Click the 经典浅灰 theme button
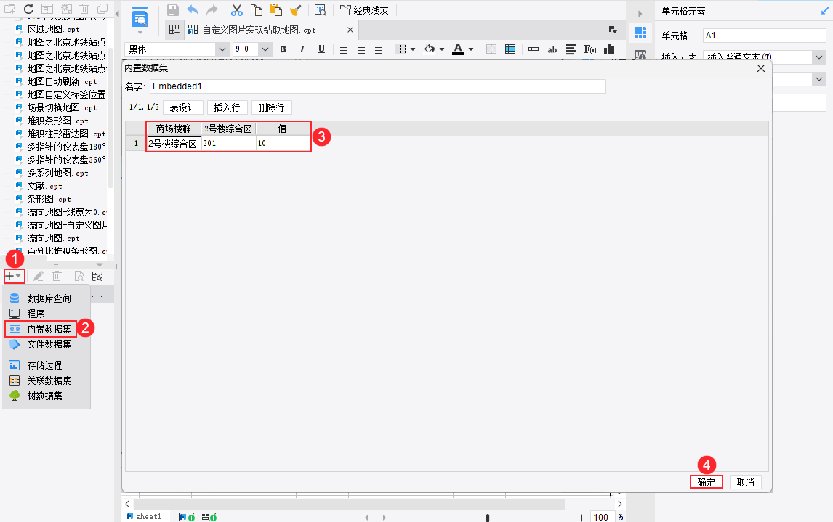 [x=364, y=10]
